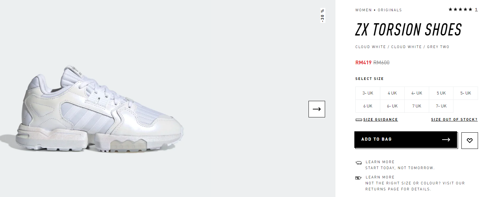Click the returns icon beside Learn More
Viewport: 488px width, 197px height.
click(x=358, y=178)
